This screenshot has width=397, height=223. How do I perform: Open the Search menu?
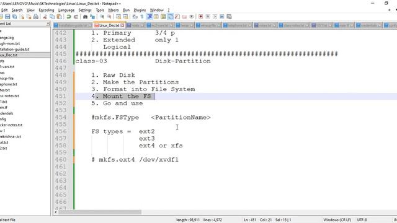click(17, 10)
